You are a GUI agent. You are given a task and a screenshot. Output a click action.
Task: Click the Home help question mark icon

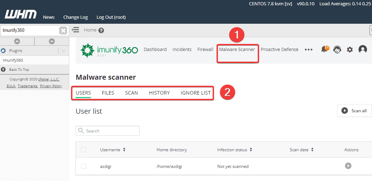pyautogui.click(x=101, y=30)
